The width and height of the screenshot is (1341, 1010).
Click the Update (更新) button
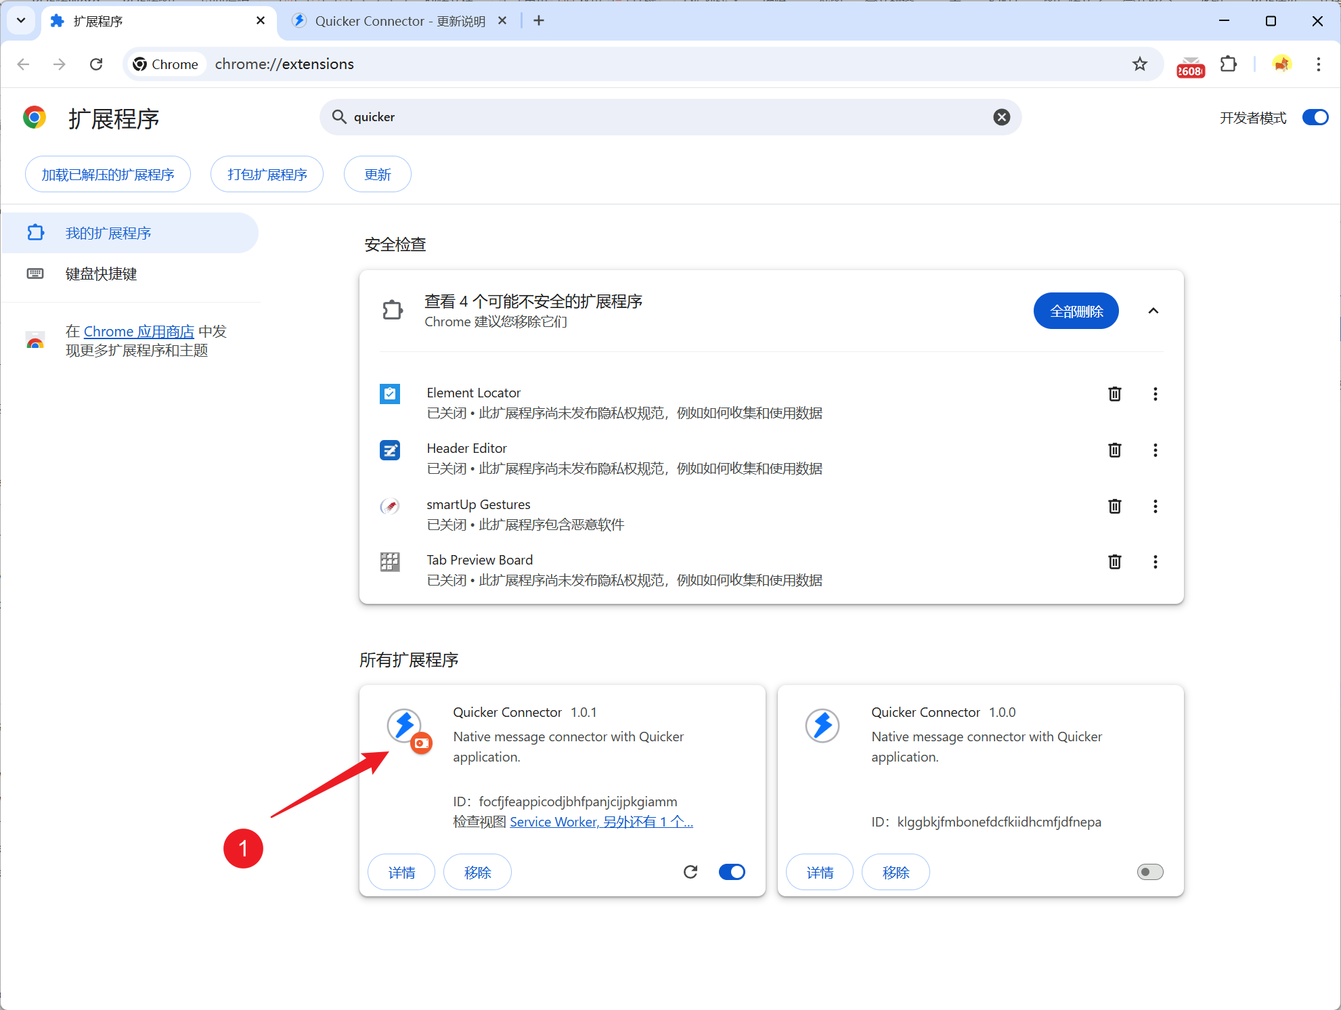point(377,174)
